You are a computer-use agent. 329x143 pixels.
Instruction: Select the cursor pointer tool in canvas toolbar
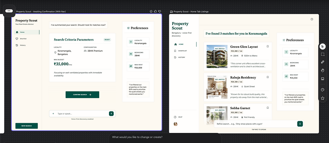point(323,46)
